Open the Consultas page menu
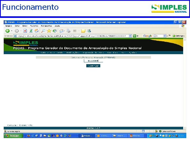190x142 pixels. pos(113,53)
